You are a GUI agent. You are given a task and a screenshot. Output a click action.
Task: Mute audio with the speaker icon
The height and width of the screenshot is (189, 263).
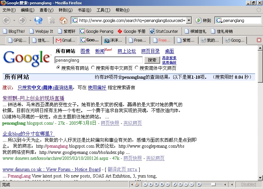[x=199, y=184]
